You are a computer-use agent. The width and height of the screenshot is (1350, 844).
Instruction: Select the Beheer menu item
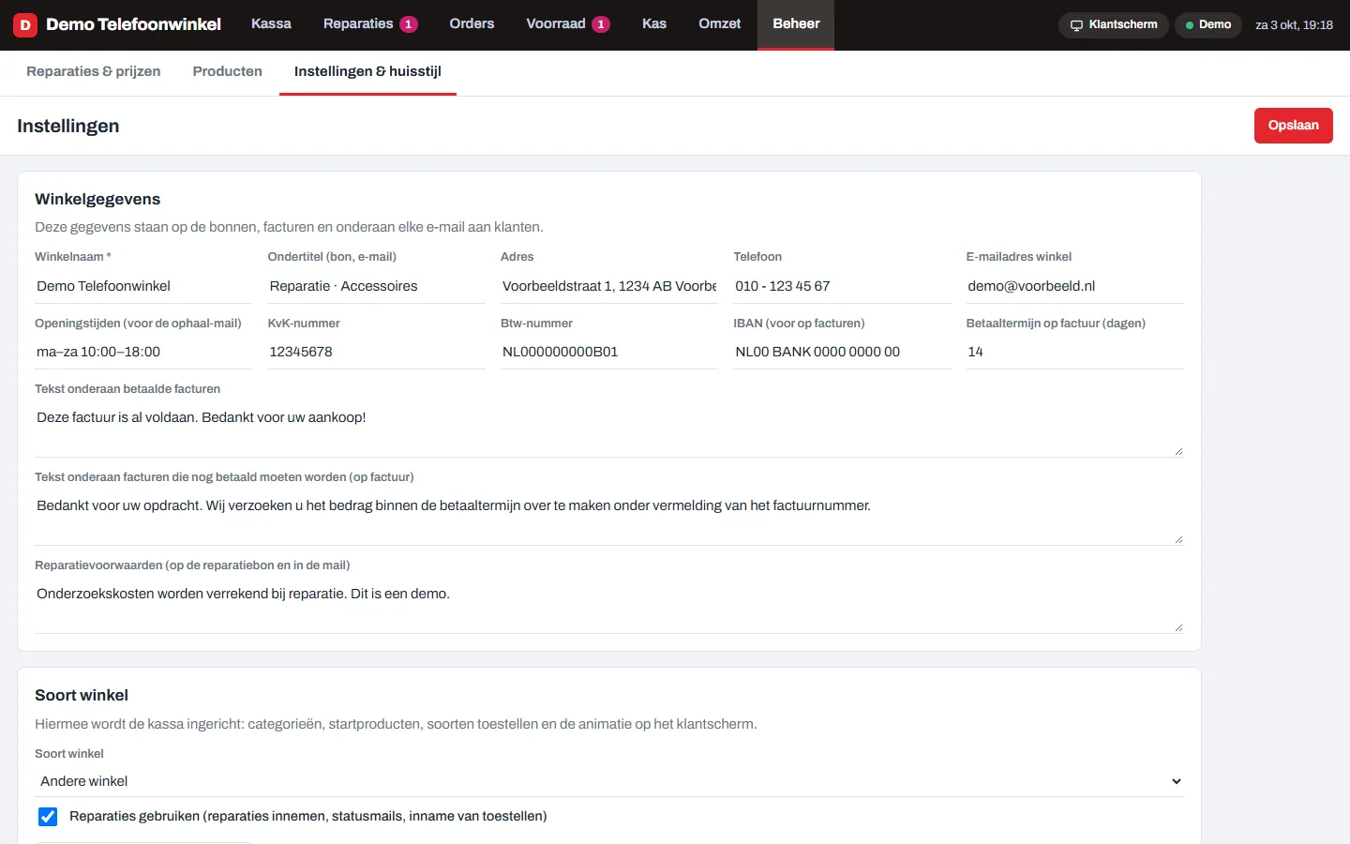[x=796, y=24]
